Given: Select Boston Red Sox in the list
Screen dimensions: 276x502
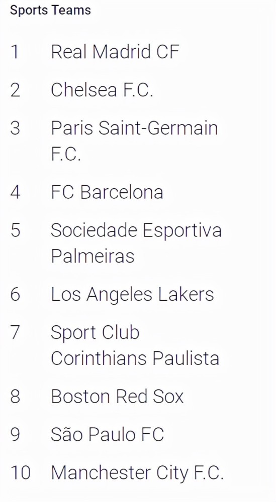Looking at the screenshot, I should (117, 397).
